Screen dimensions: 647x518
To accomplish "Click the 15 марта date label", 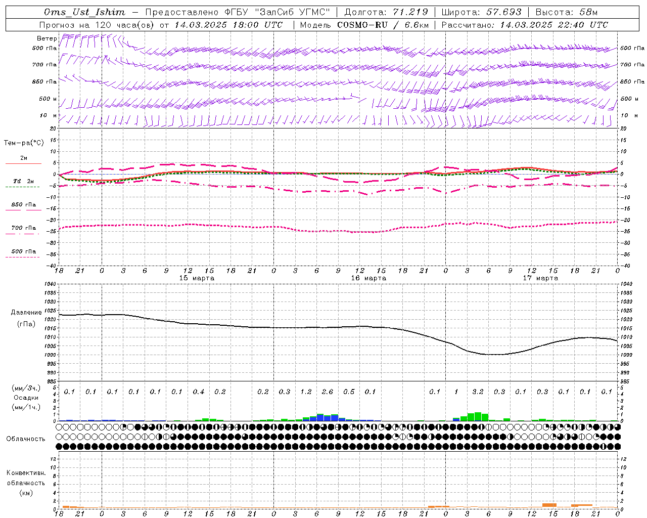I will coord(197,278).
